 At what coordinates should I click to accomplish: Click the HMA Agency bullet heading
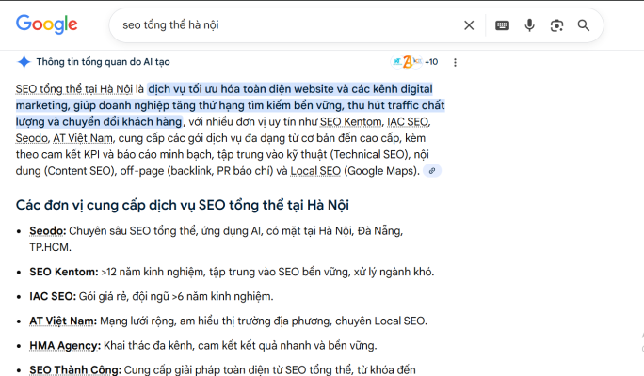(x=64, y=346)
